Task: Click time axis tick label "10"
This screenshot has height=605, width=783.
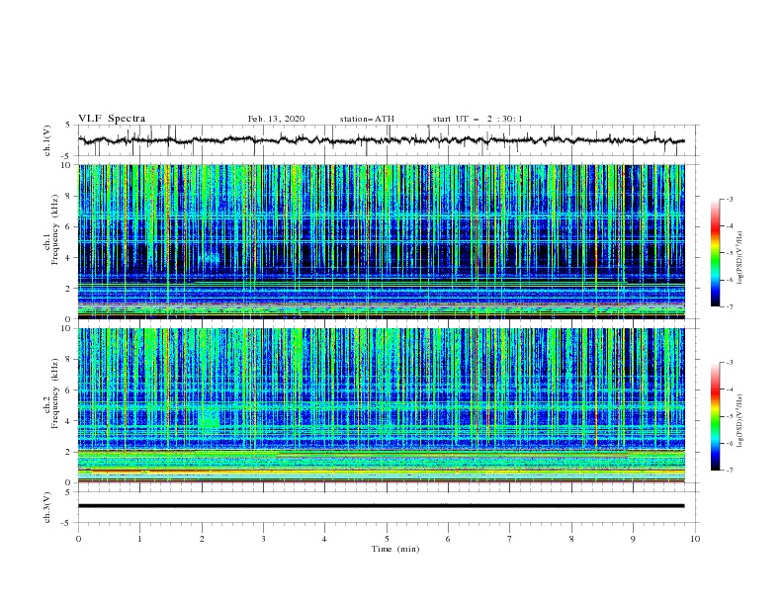Action: point(695,539)
